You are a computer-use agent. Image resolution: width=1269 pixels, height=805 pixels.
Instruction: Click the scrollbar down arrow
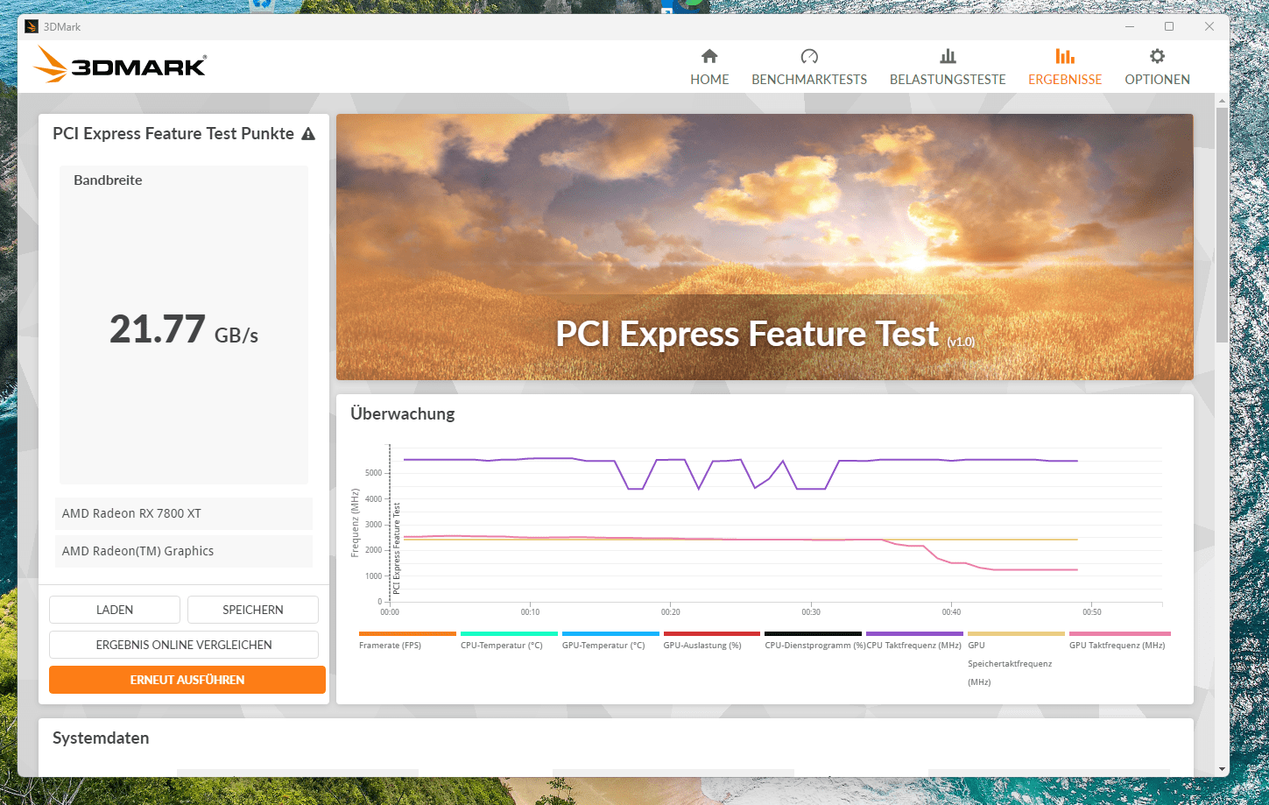pos(1222,769)
